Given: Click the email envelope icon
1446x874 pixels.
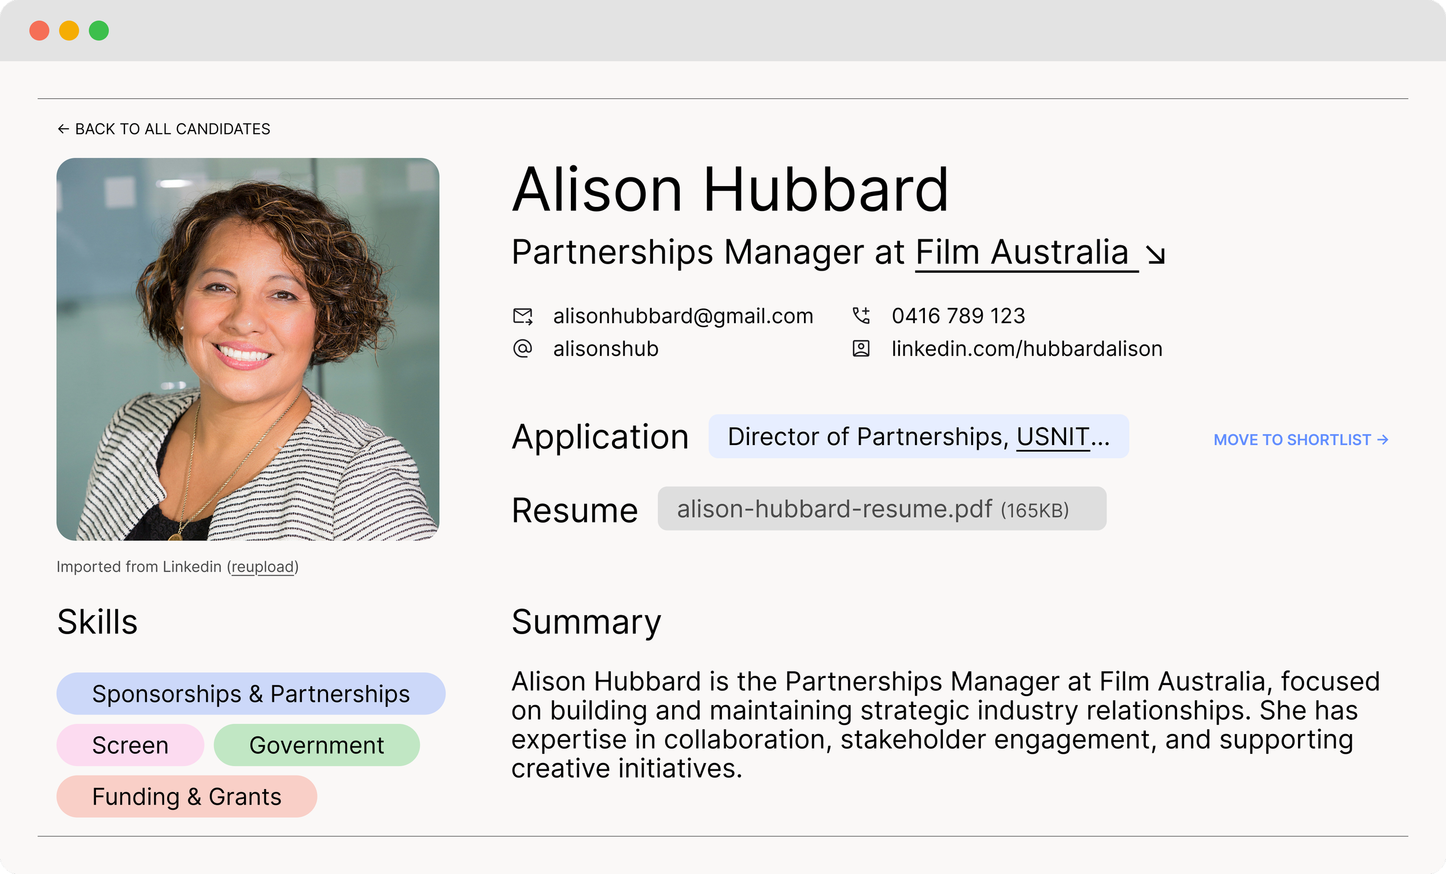Looking at the screenshot, I should click(x=522, y=317).
